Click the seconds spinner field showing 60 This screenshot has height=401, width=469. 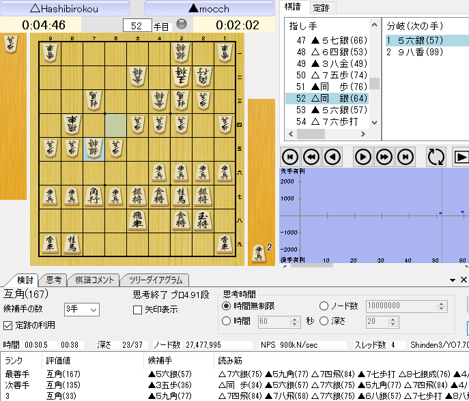pos(279,321)
